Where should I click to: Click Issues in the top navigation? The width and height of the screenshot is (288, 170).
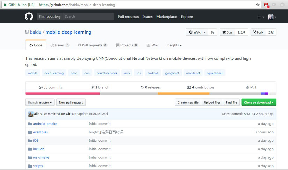coord(147,17)
